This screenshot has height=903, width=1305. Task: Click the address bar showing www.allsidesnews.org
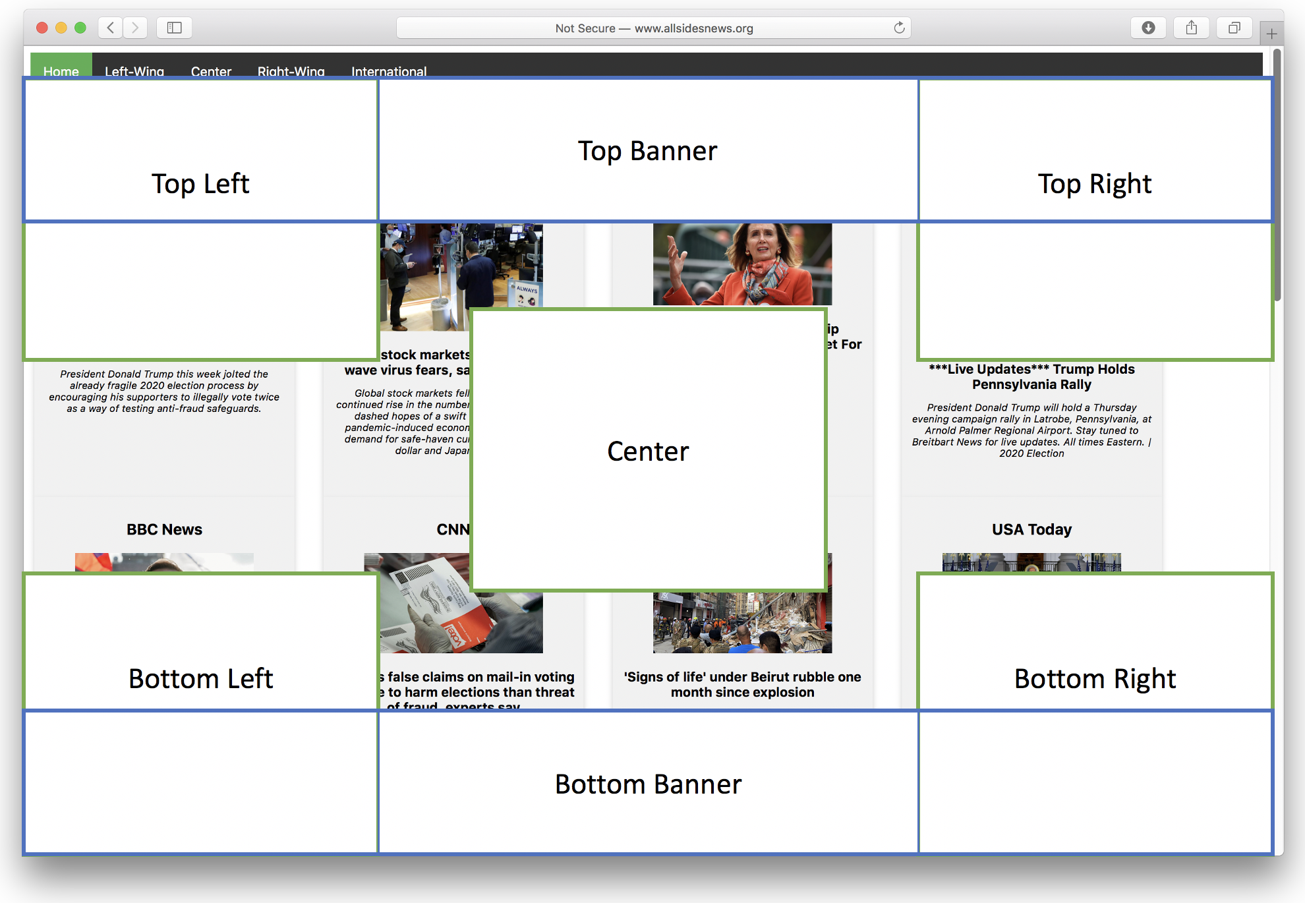point(654,28)
